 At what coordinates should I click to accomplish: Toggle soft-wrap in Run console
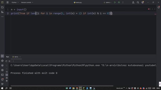point(7,72)
